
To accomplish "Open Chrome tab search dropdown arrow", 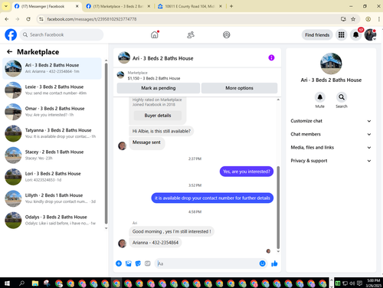I will point(6,6).
